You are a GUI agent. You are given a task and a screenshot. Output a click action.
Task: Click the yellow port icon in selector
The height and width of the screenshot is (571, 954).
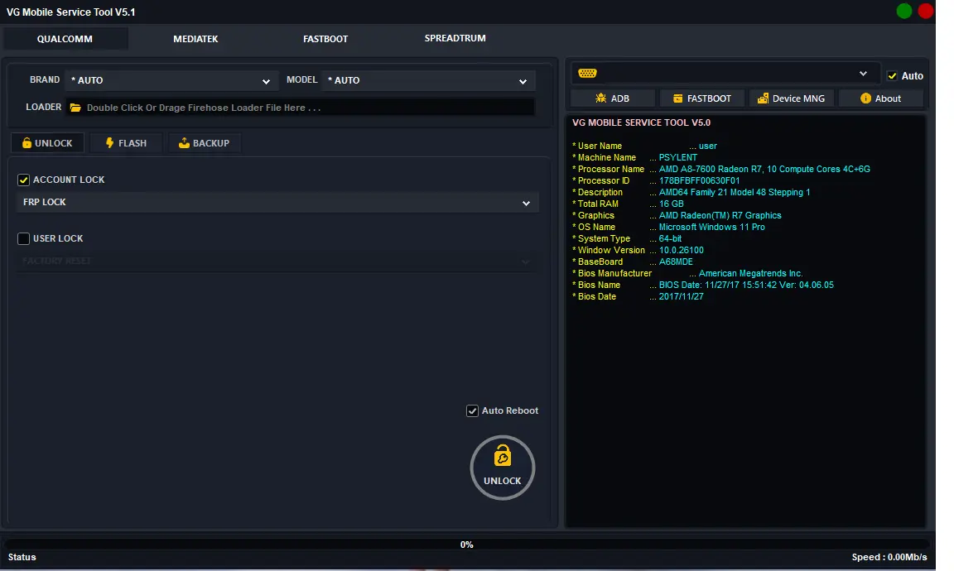click(587, 74)
